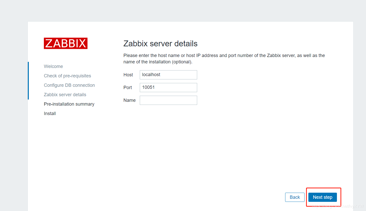
Task: Open Check of pre-requisites step
Action: click(67, 76)
